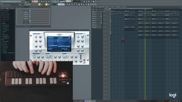The width and height of the screenshot is (182, 102).
Task: Click the red clip in the playlist
Action: click(123, 39)
